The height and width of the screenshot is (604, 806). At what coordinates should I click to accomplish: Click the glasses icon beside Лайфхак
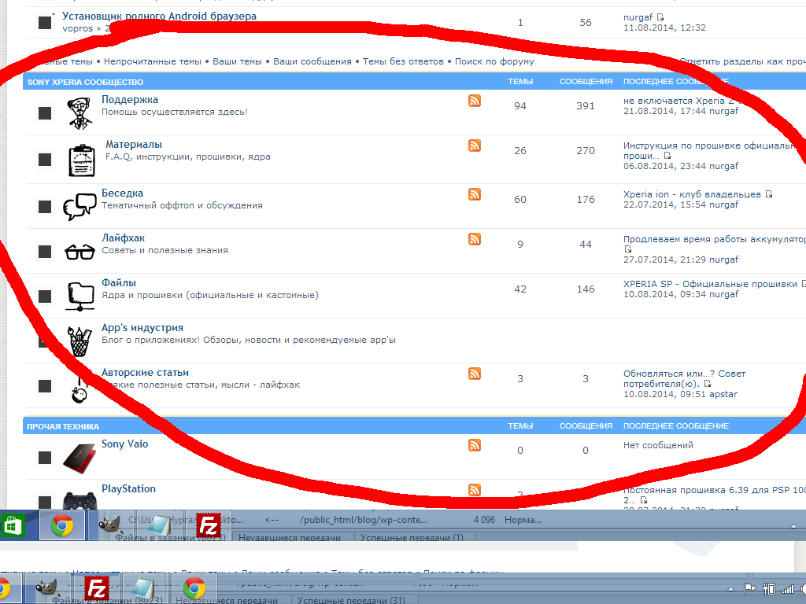tap(79, 252)
